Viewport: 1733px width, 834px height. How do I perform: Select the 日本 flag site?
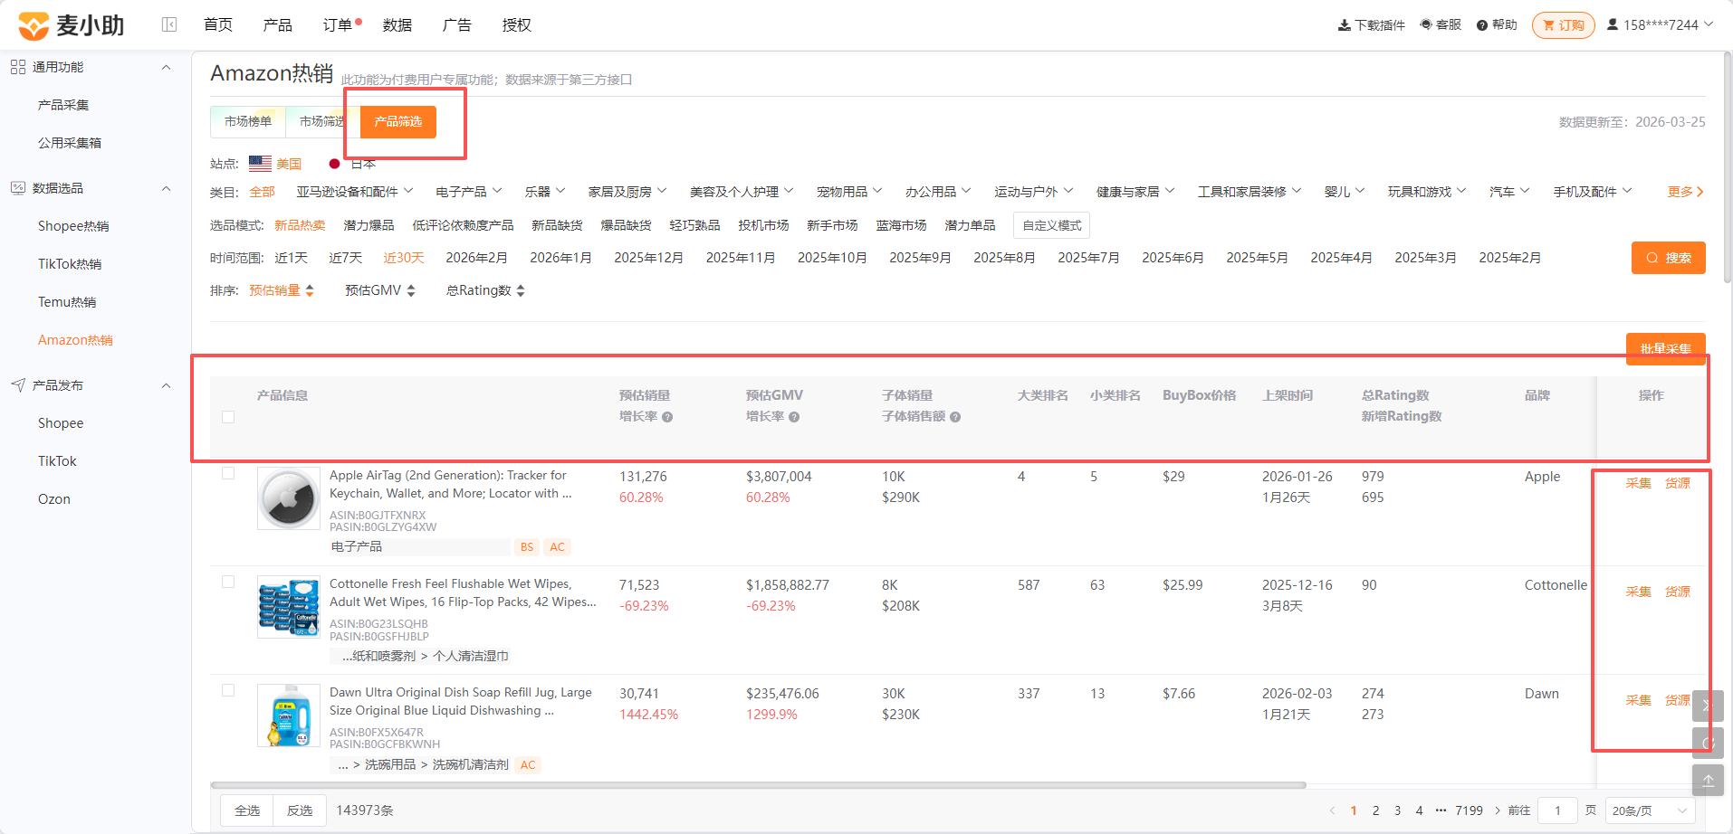[335, 164]
